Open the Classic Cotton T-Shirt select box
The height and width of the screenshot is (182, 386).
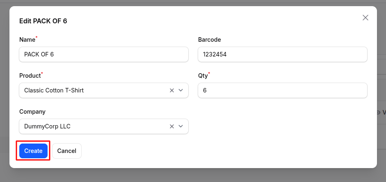coord(94,90)
